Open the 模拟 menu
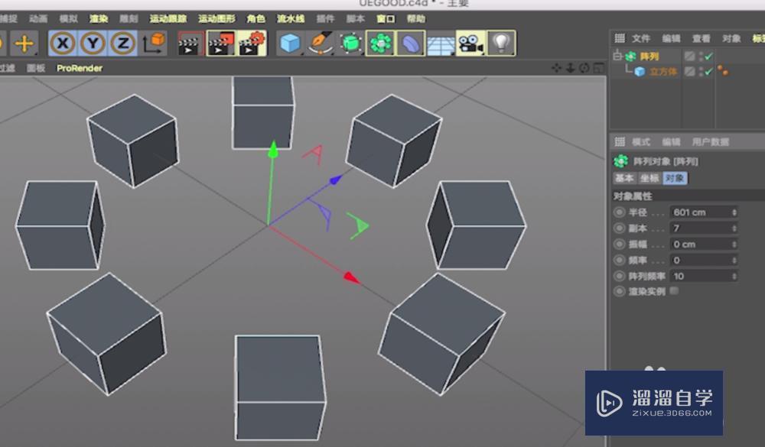765x447 pixels. (68, 18)
